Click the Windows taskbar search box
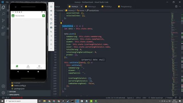The width and height of the screenshot is (183, 103). [21, 101]
